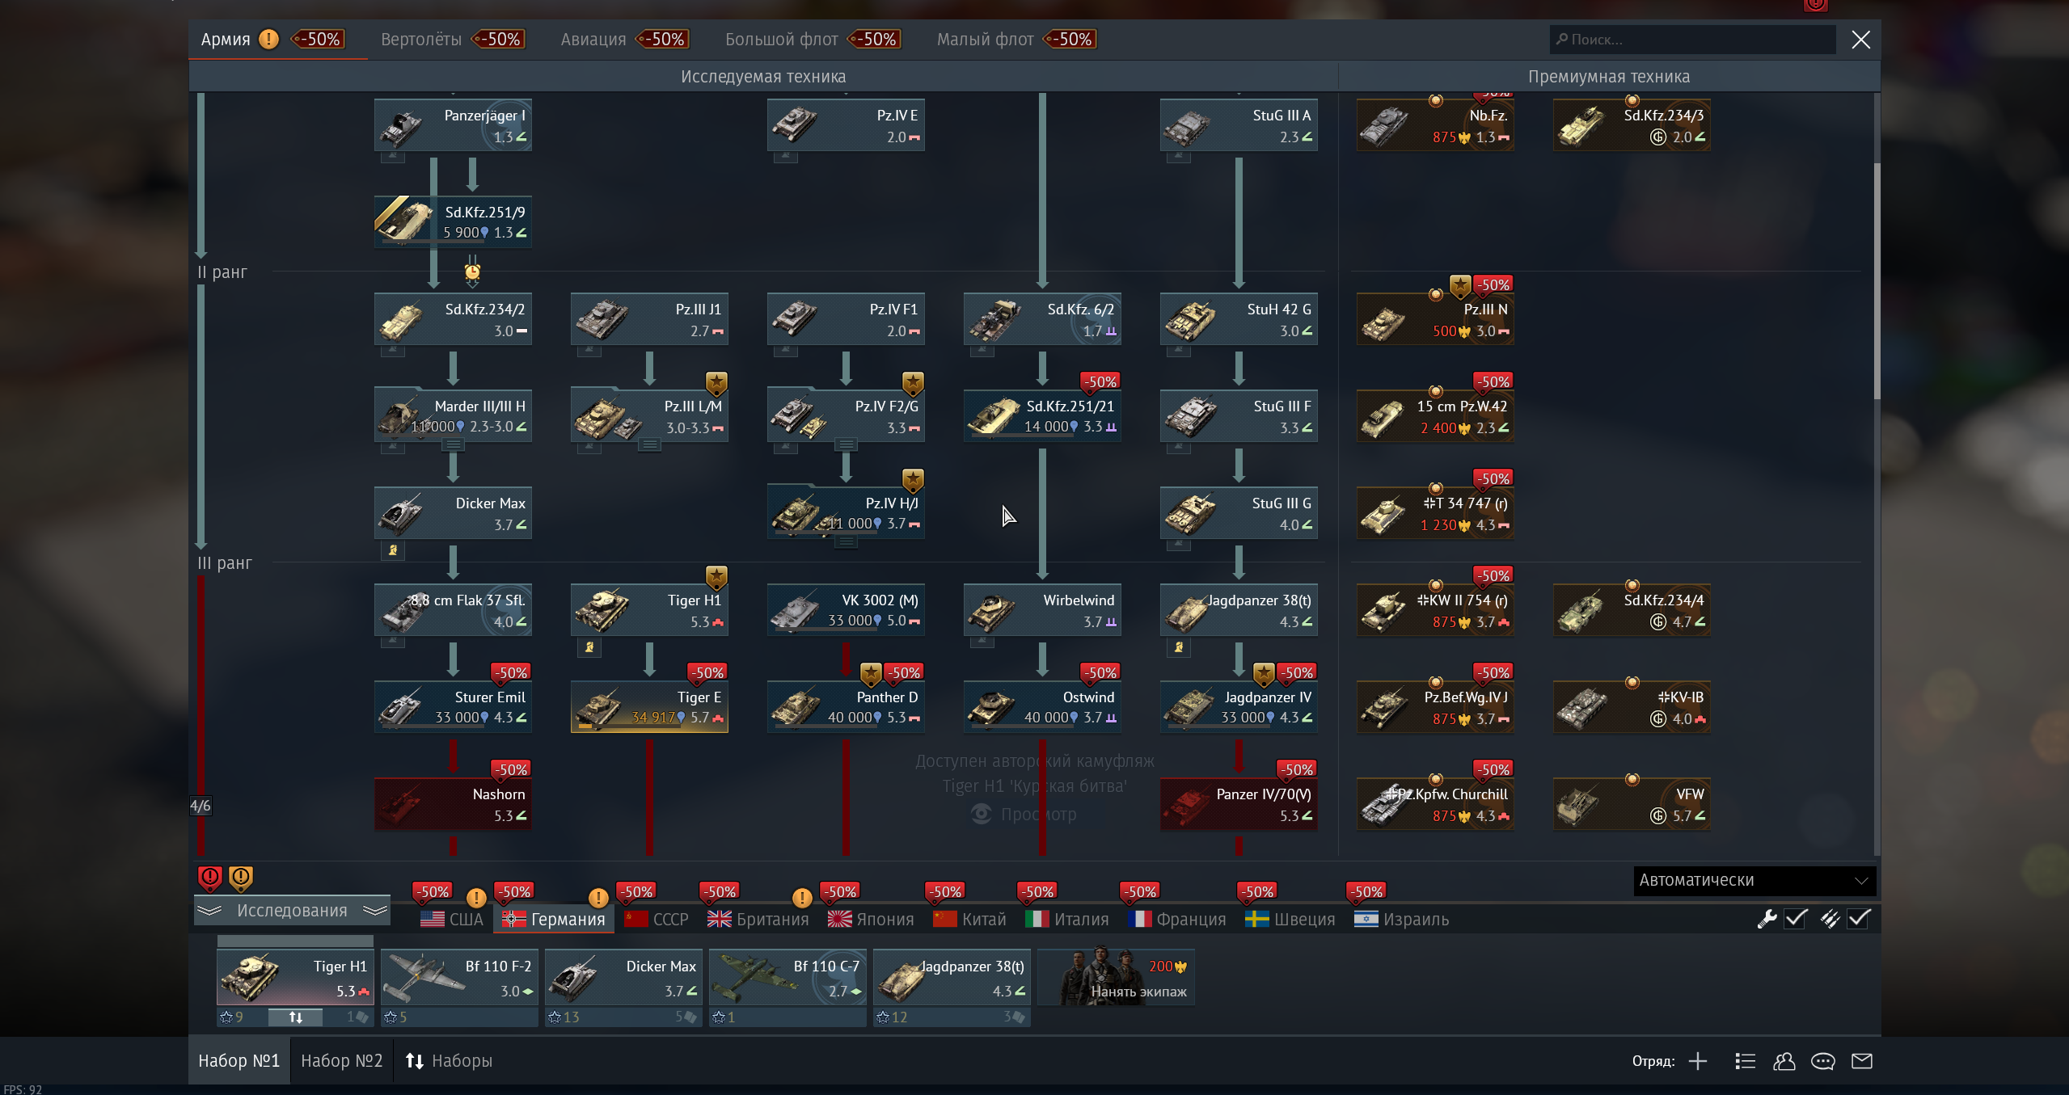Select the Sd.Kfz.251/21 vehicle card

tap(1042, 415)
